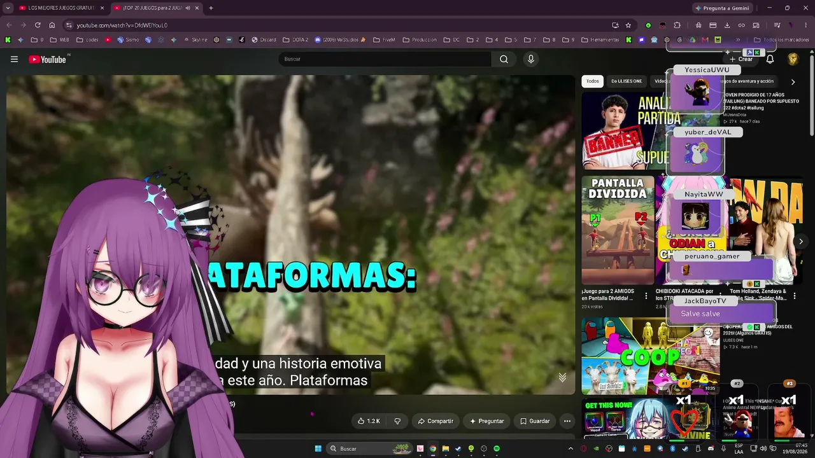This screenshot has width=815, height=458.
Task: Open the PANTALLA DIVIDIDA video thumbnail
Action: [x=618, y=230]
